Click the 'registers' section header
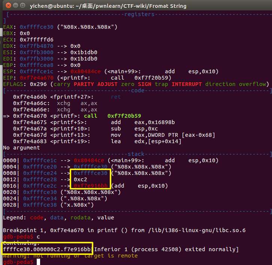Image resolution: width=272 pixels, height=265 pixels. (139, 14)
